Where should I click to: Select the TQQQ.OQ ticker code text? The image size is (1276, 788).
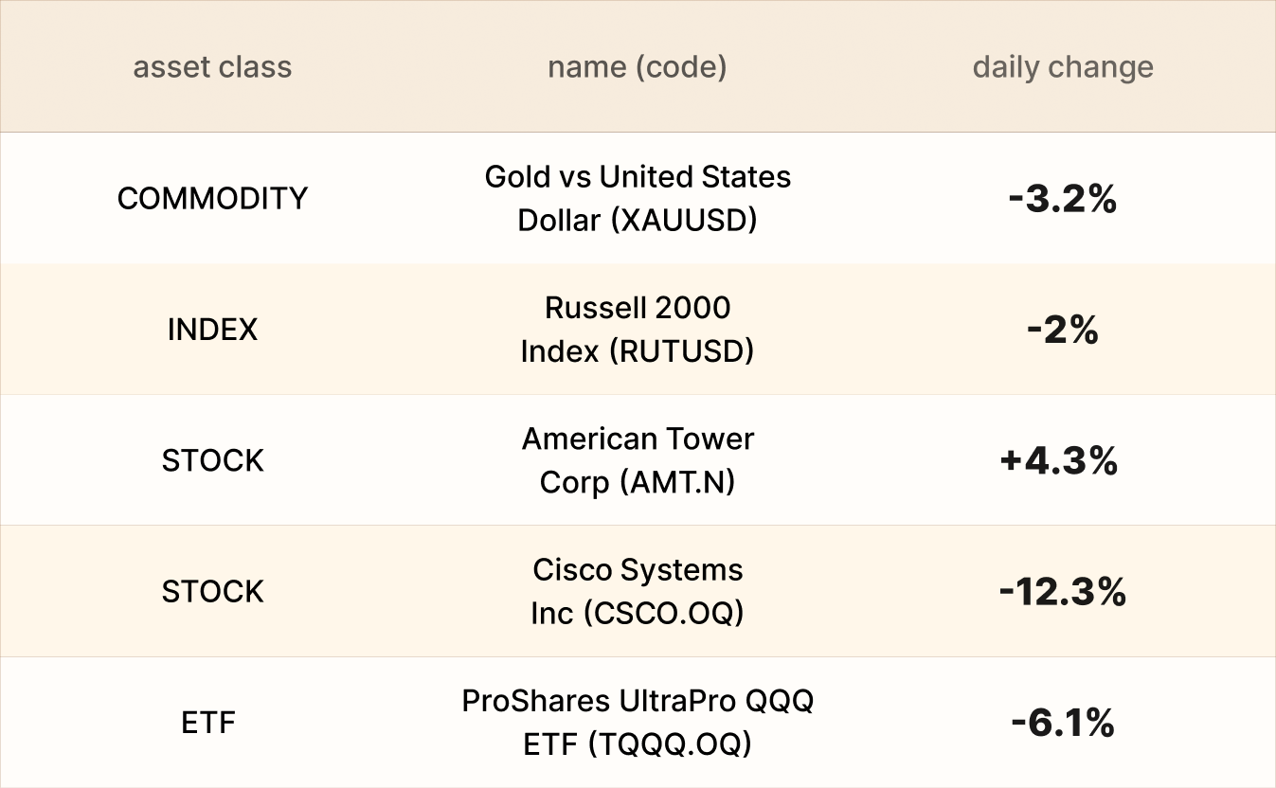click(670, 745)
